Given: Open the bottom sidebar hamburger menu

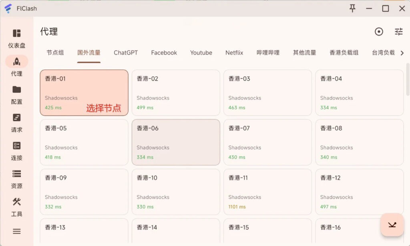Looking at the screenshot, I should (x=16, y=231).
